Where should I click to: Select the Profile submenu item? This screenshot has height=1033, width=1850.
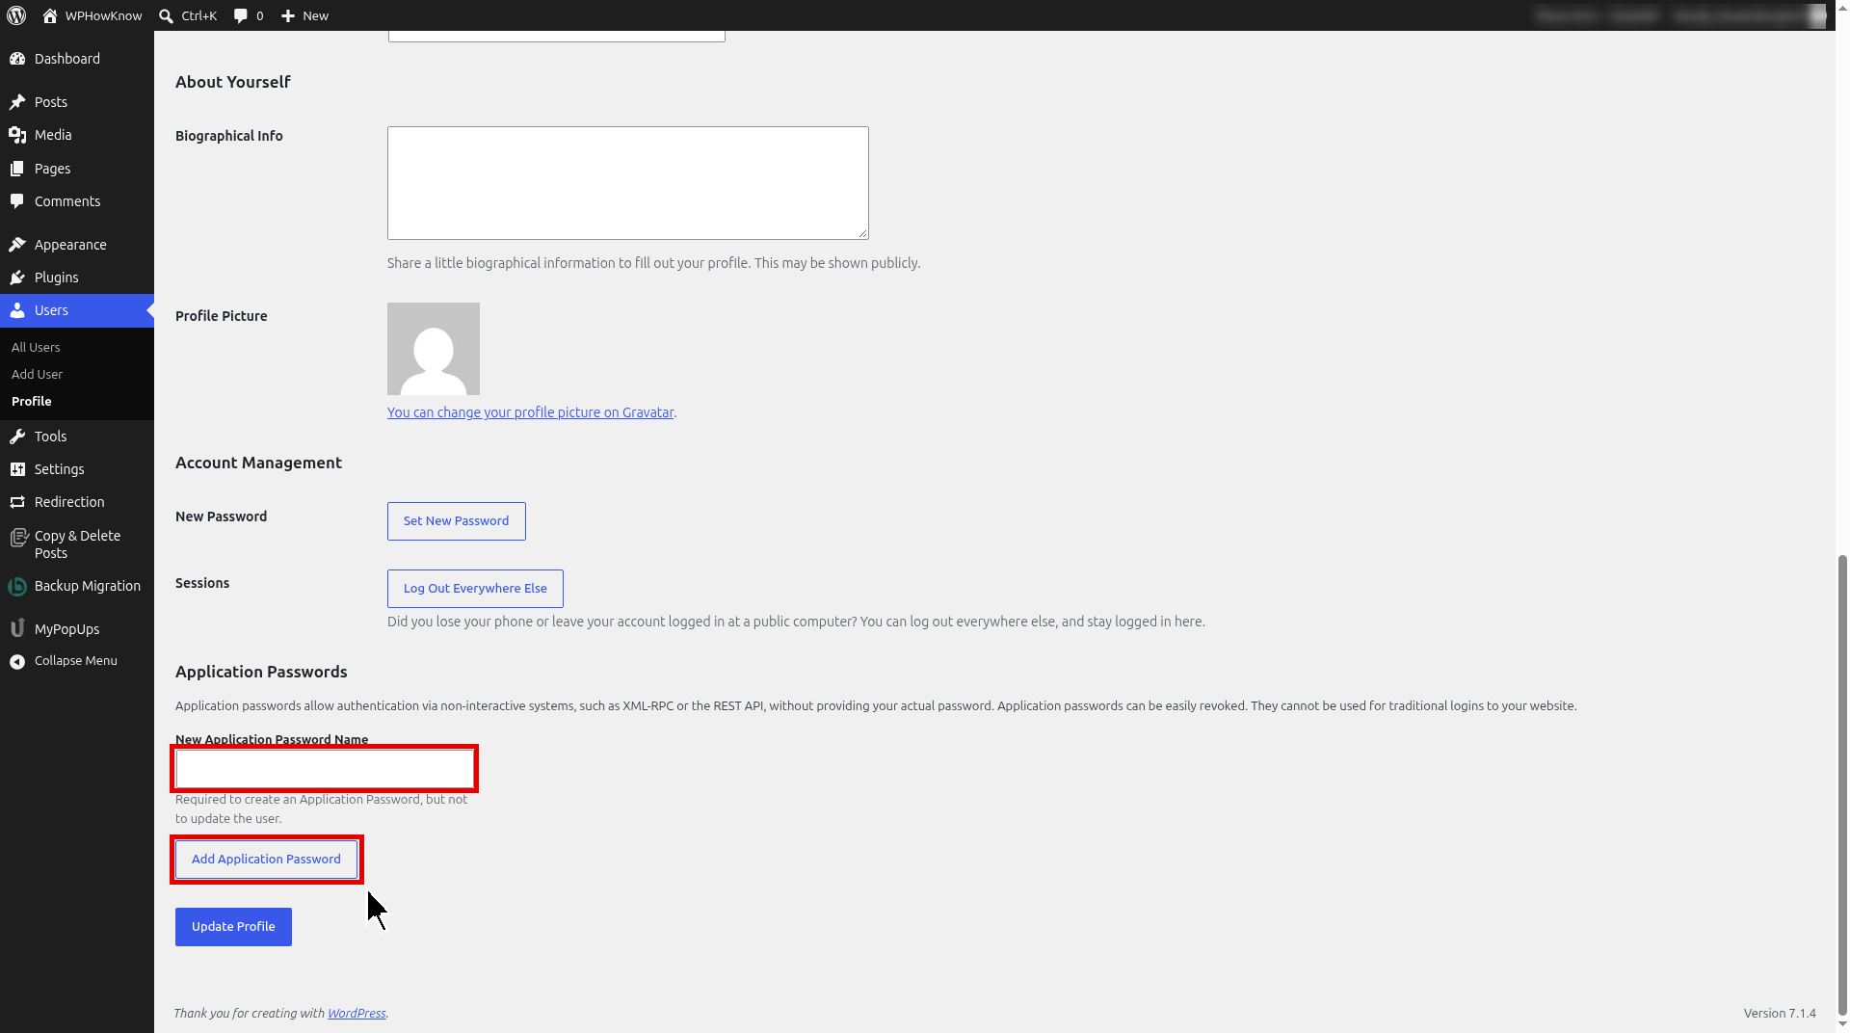point(32,401)
